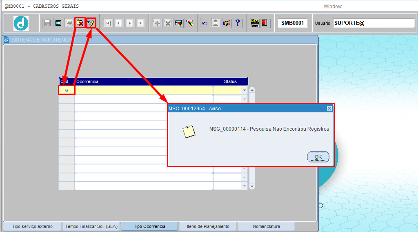The height and width of the screenshot is (232, 418).
Task: Click the undo arrow toolbar icon
Action: 205,23
